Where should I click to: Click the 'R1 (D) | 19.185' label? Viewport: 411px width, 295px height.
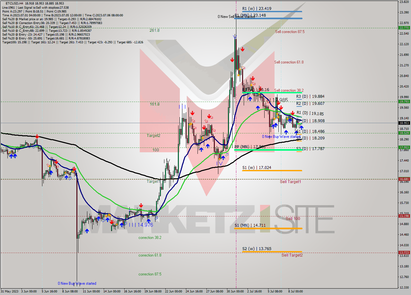tap(310, 113)
